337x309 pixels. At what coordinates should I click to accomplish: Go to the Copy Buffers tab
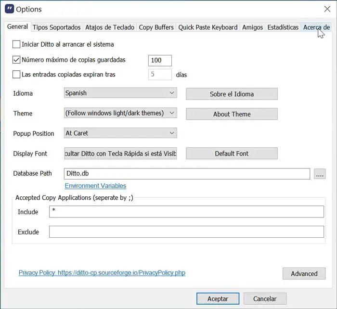156,27
